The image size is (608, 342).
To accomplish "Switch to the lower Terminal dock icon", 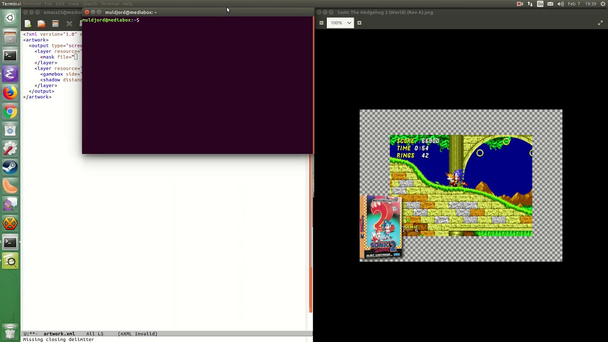I will click(x=10, y=242).
